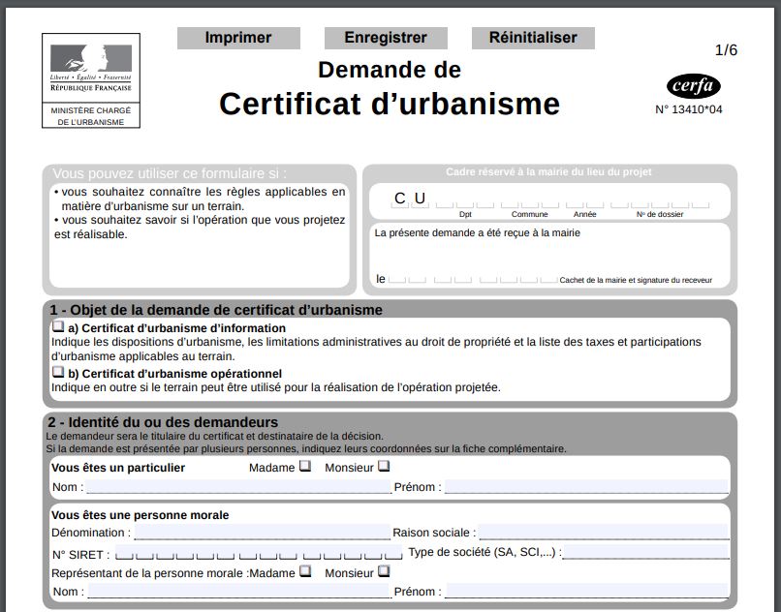
Task: Reset the form with Réinitialiser
Action: pos(533,38)
